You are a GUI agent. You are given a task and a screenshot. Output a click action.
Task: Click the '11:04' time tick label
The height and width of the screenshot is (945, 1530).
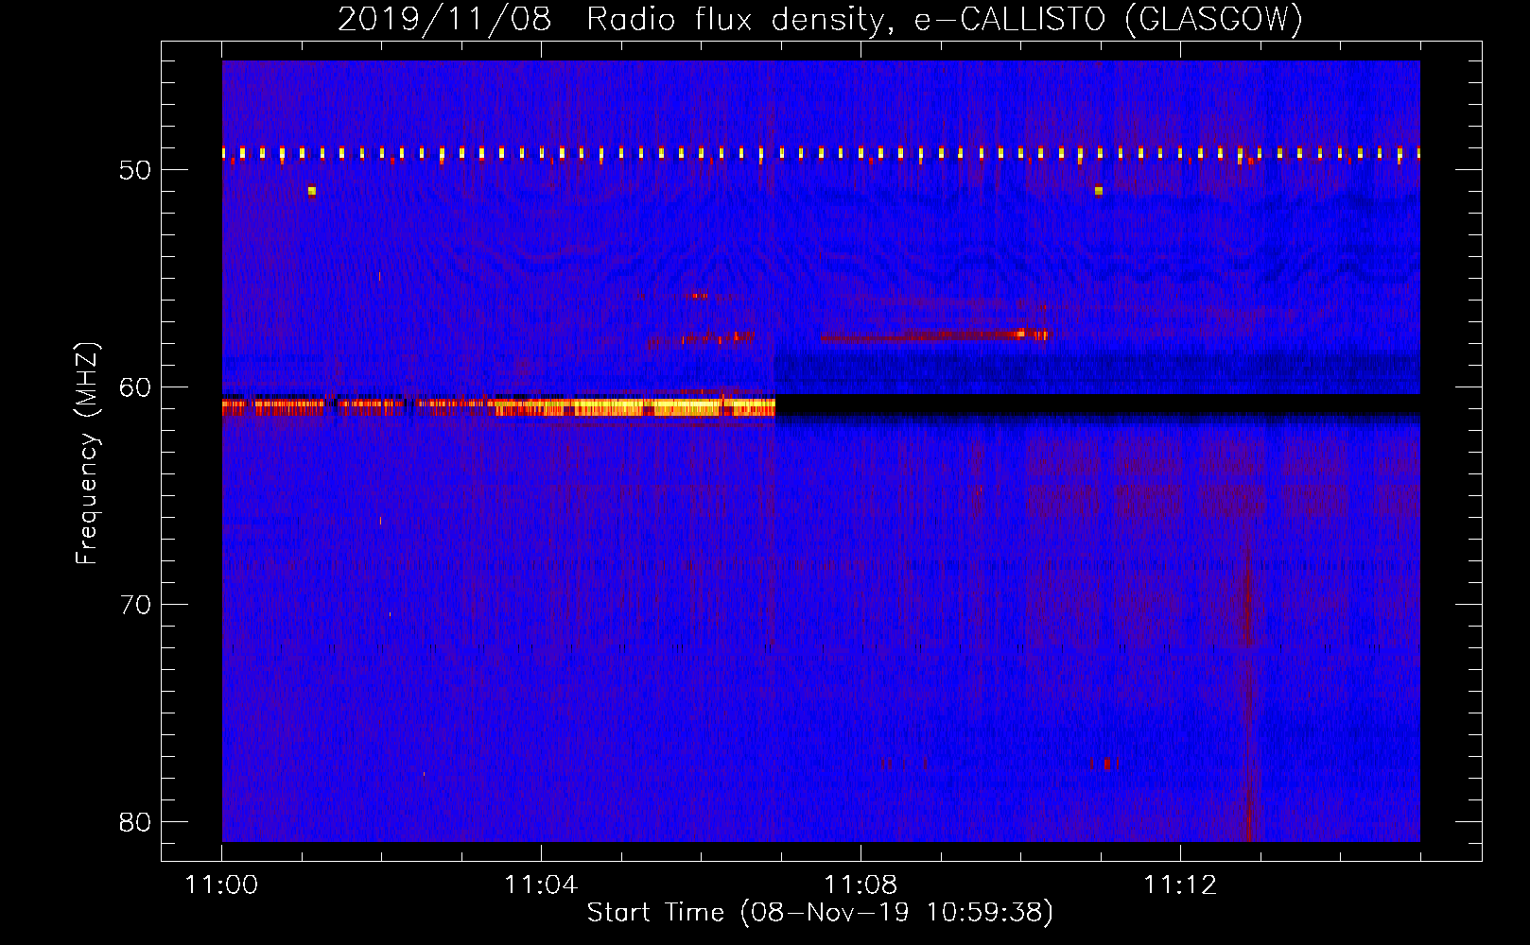coord(541,885)
